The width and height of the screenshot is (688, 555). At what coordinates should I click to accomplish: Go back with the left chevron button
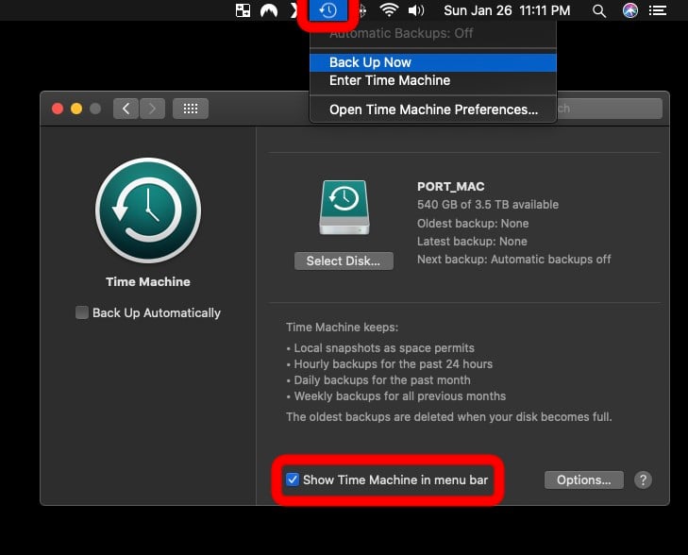[126, 109]
